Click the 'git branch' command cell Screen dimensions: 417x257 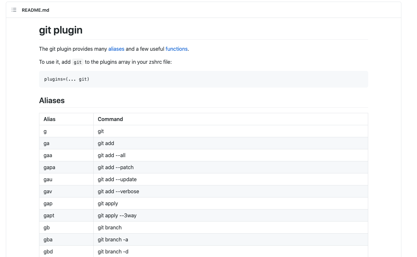(231, 227)
